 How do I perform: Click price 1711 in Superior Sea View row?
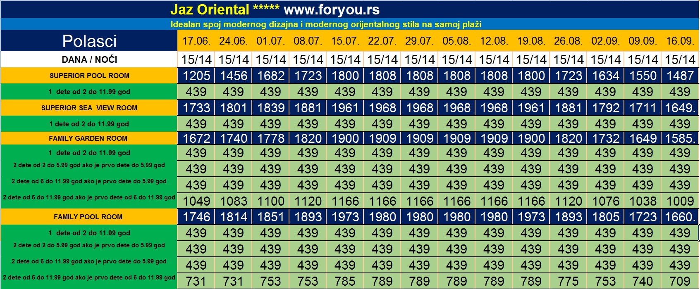[643, 108]
